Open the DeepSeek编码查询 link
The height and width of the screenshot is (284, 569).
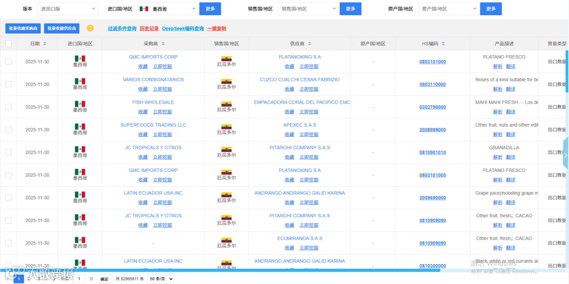(x=183, y=28)
